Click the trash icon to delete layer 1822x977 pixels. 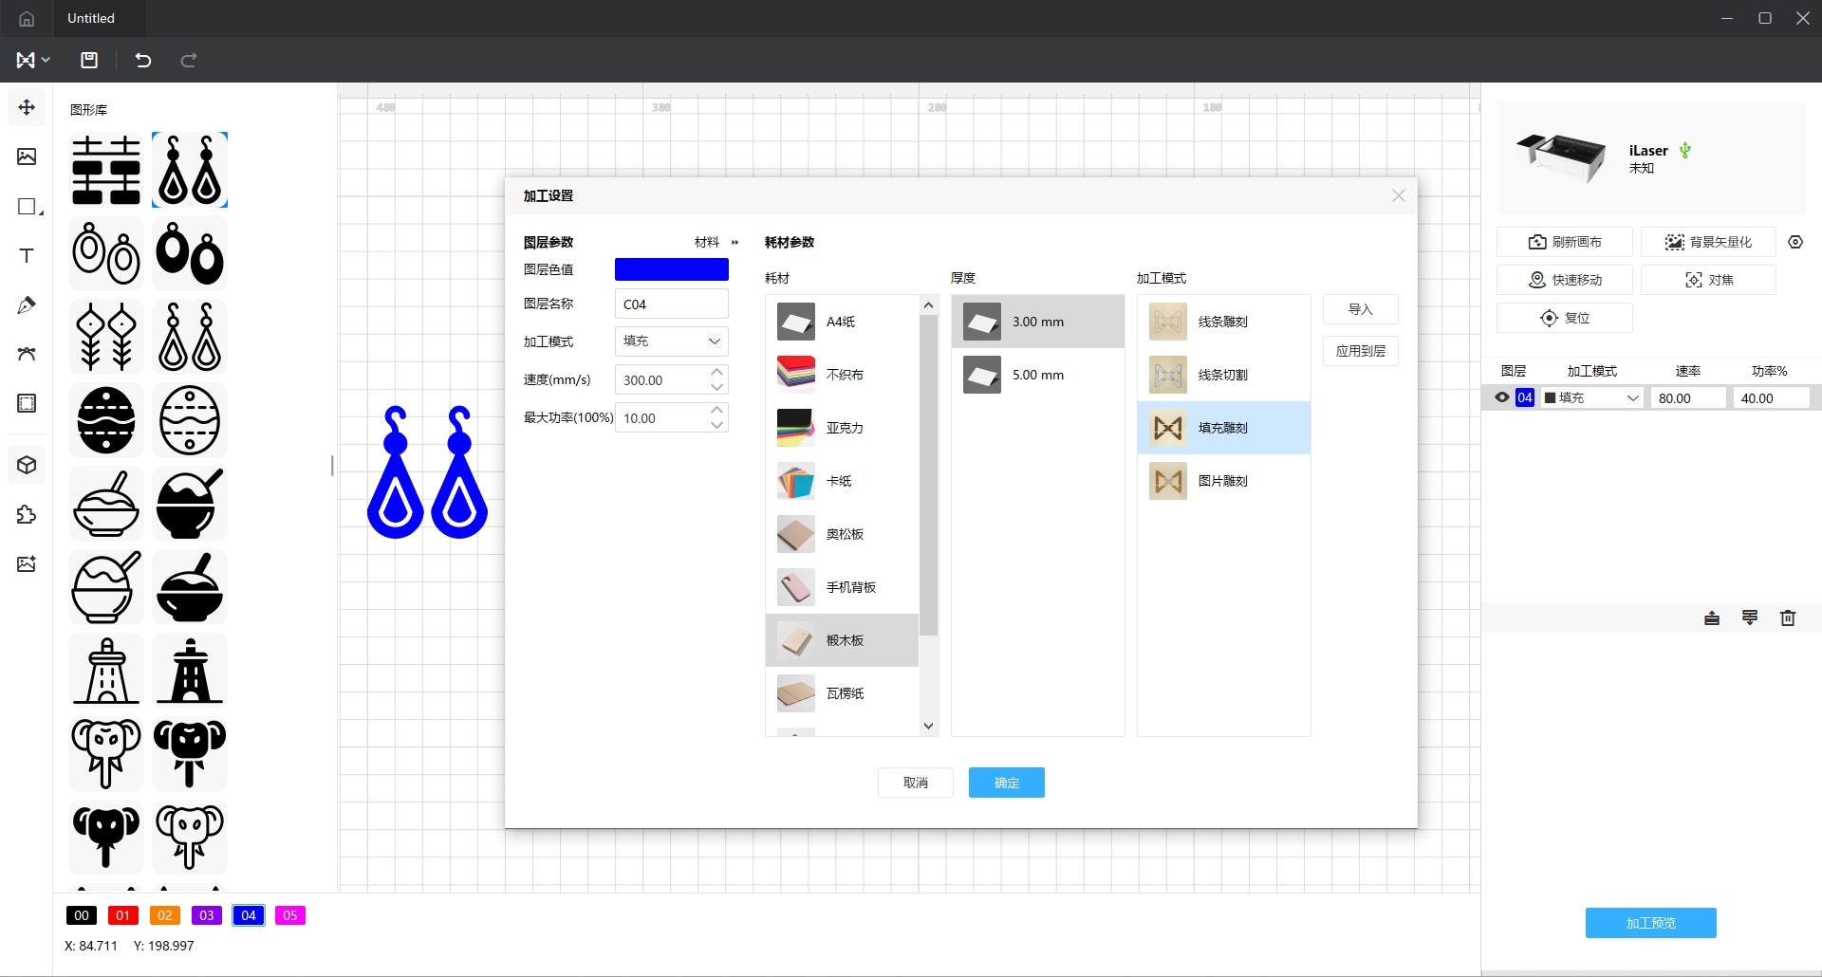tap(1788, 618)
